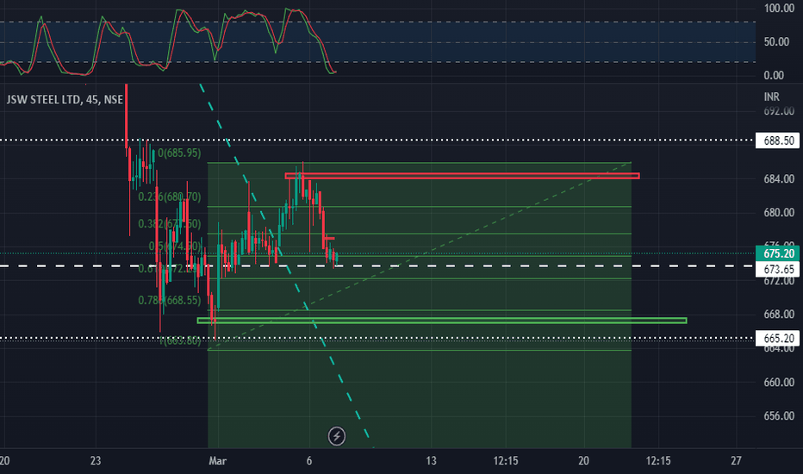The image size is (803, 474).
Task: Click the 13 date label on time axis
Action: point(431,461)
